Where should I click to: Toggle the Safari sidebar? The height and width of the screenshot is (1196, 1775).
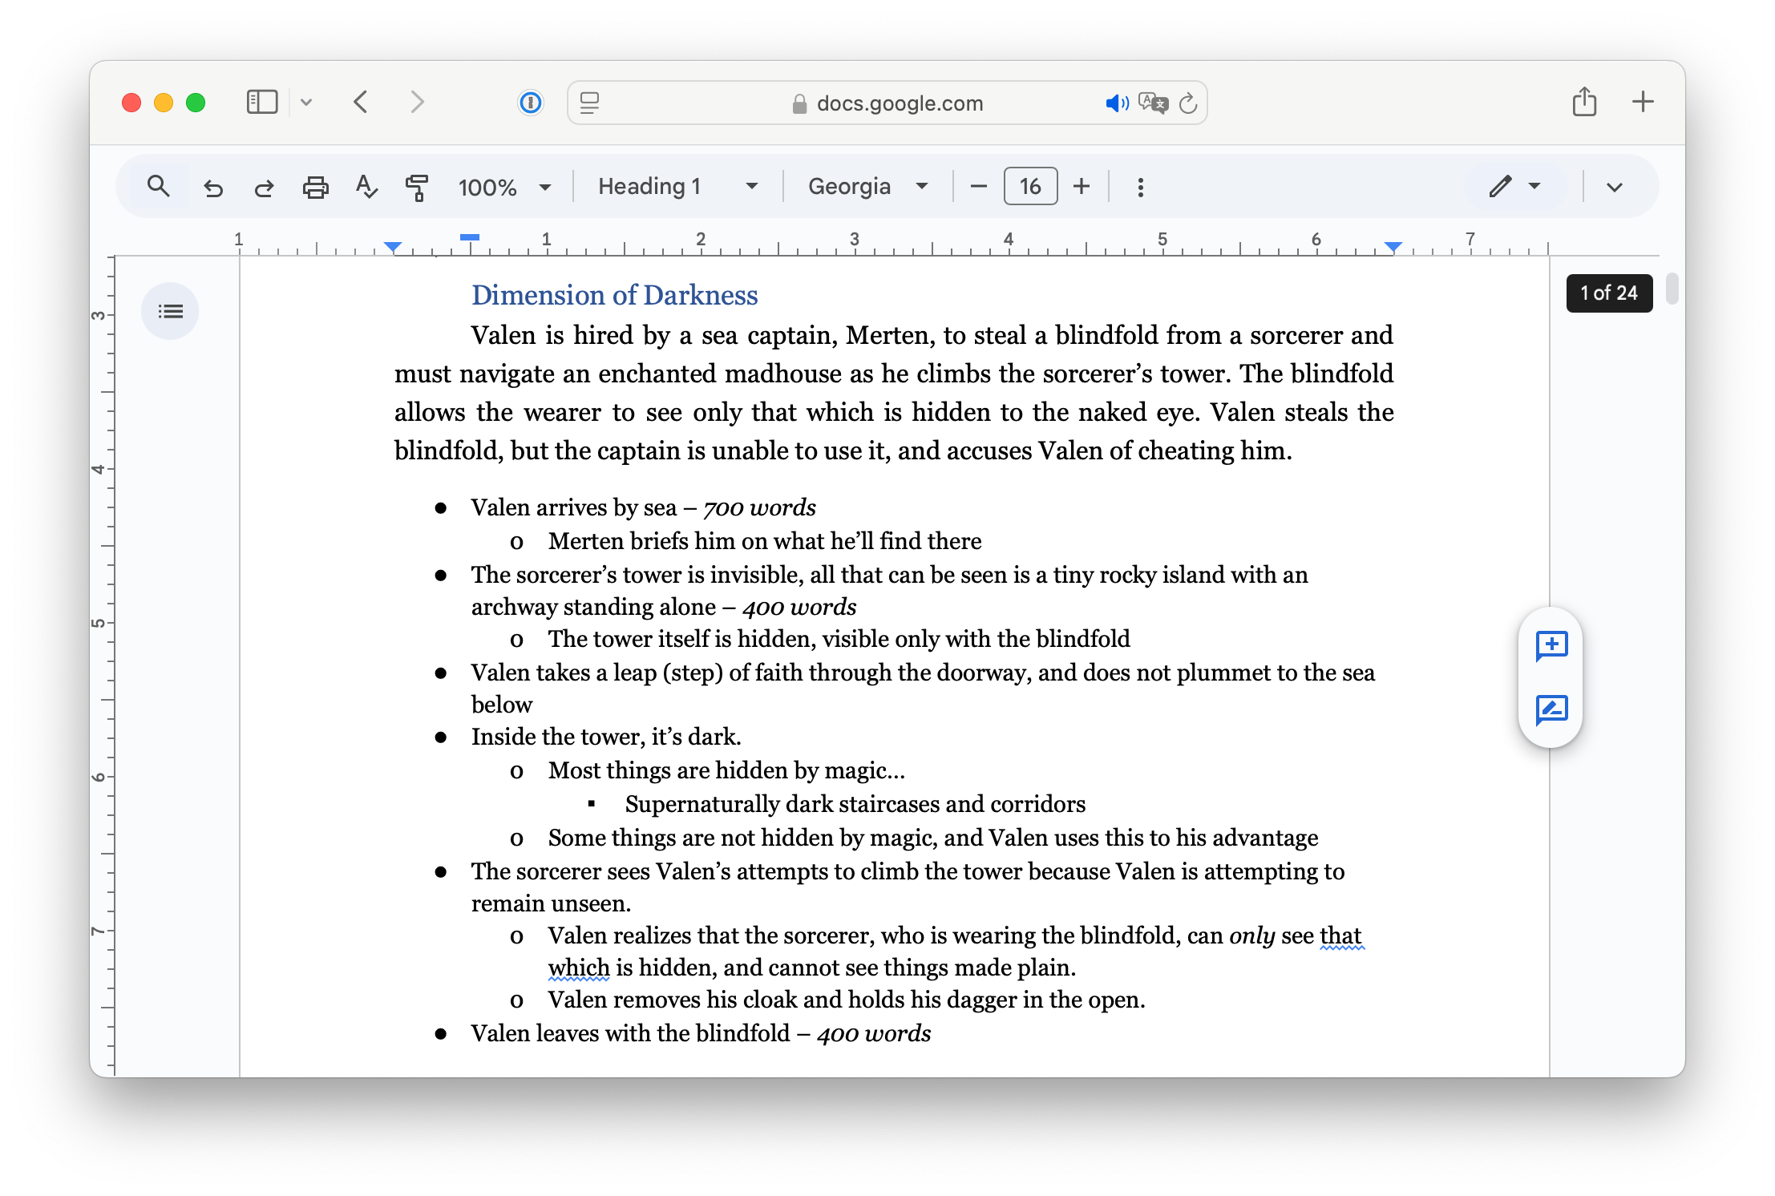coord(262,103)
